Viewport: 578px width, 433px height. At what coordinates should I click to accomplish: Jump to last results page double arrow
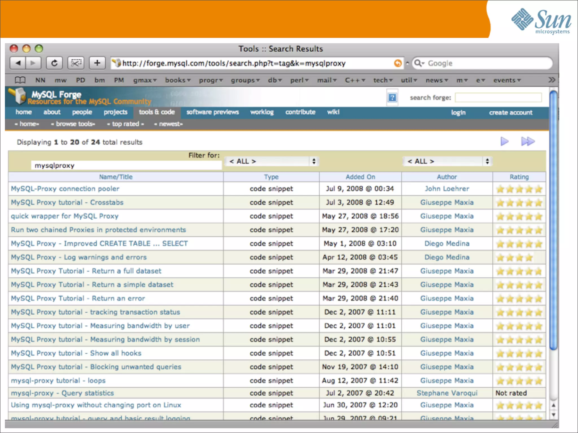click(528, 141)
